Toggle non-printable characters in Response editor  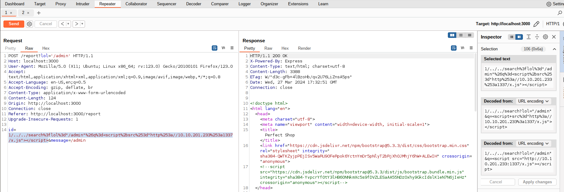pos(462,48)
